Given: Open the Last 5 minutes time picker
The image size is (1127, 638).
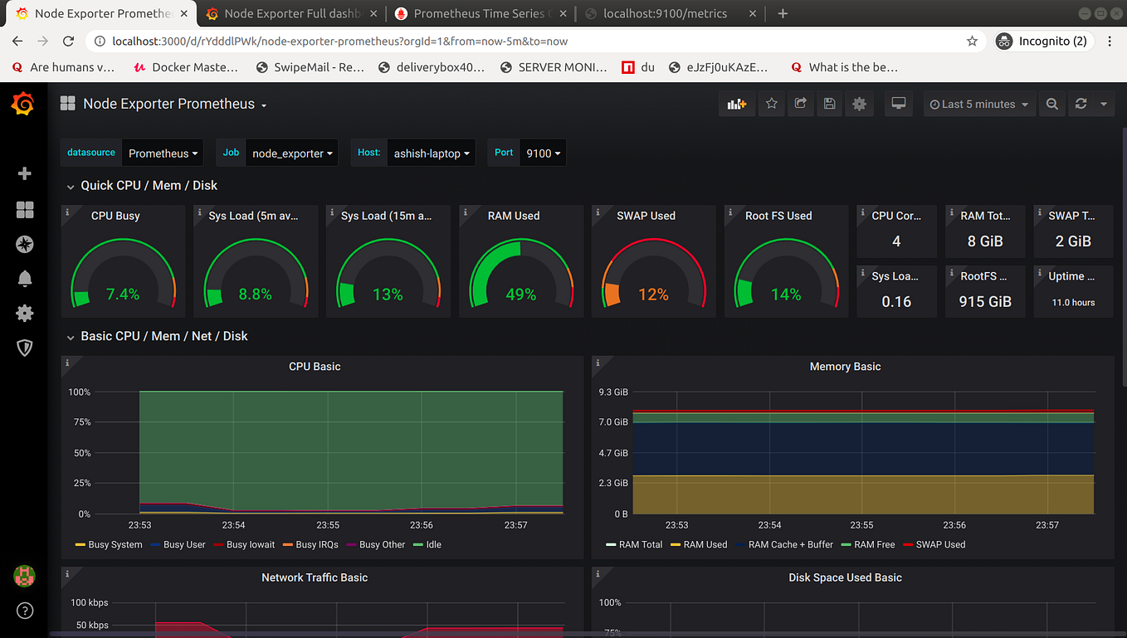Looking at the screenshot, I should [979, 104].
